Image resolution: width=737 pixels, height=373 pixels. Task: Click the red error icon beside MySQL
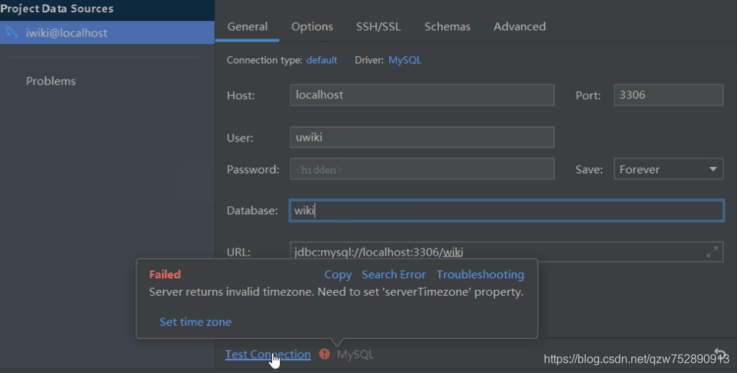coord(324,354)
